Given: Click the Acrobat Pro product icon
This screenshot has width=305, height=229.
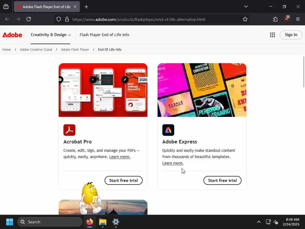Looking at the screenshot, I should click(69, 130).
